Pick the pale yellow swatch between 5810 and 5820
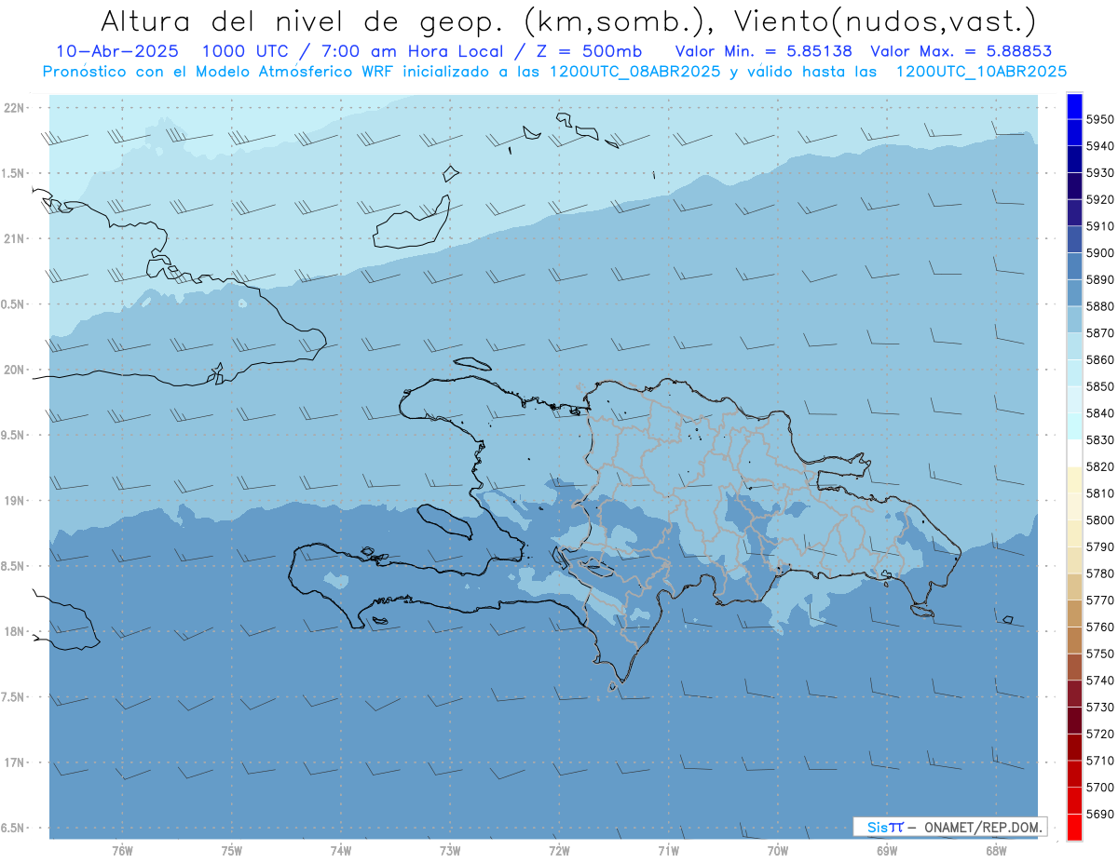The width and height of the screenshot is (1118, 863). click(1074, 479)
